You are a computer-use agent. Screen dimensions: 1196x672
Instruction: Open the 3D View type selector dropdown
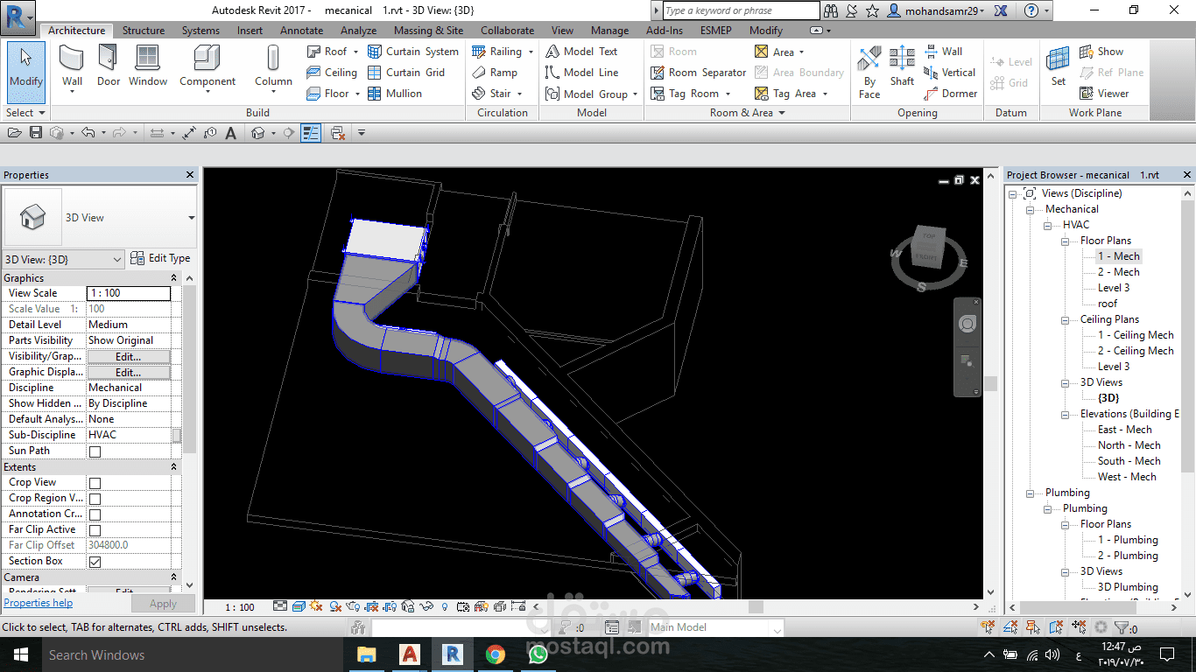[x=191, y=218]
